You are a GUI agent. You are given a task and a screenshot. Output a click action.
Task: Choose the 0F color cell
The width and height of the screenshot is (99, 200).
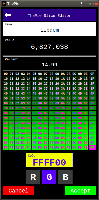pos(92,74)
